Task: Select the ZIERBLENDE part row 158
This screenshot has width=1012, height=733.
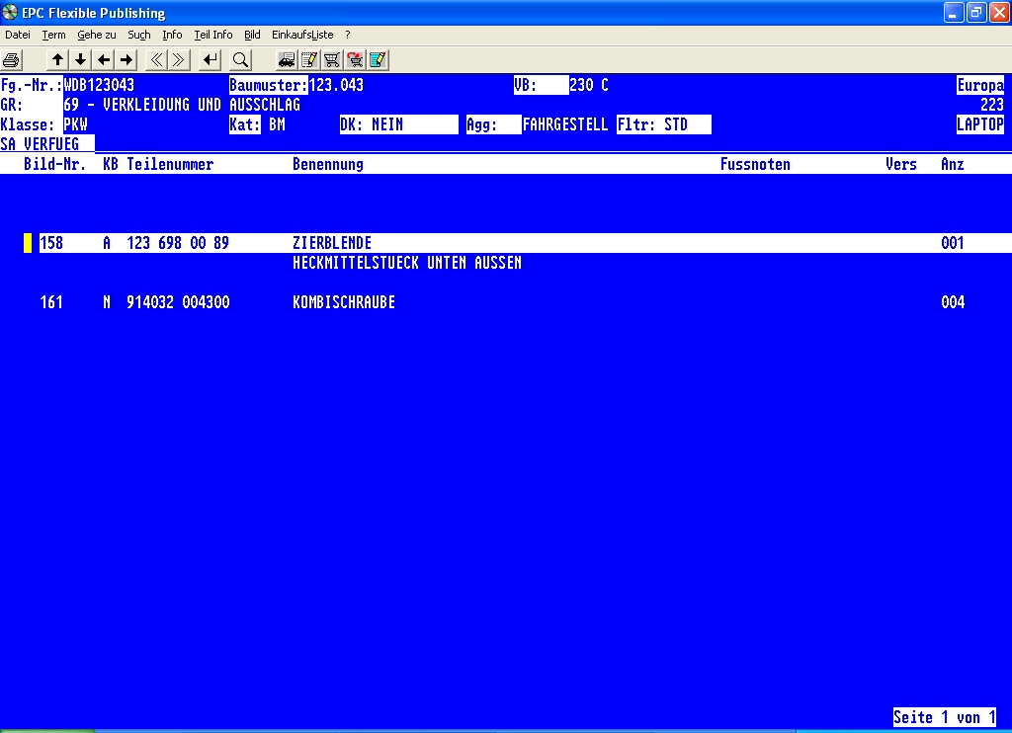Action: (332, 243)
